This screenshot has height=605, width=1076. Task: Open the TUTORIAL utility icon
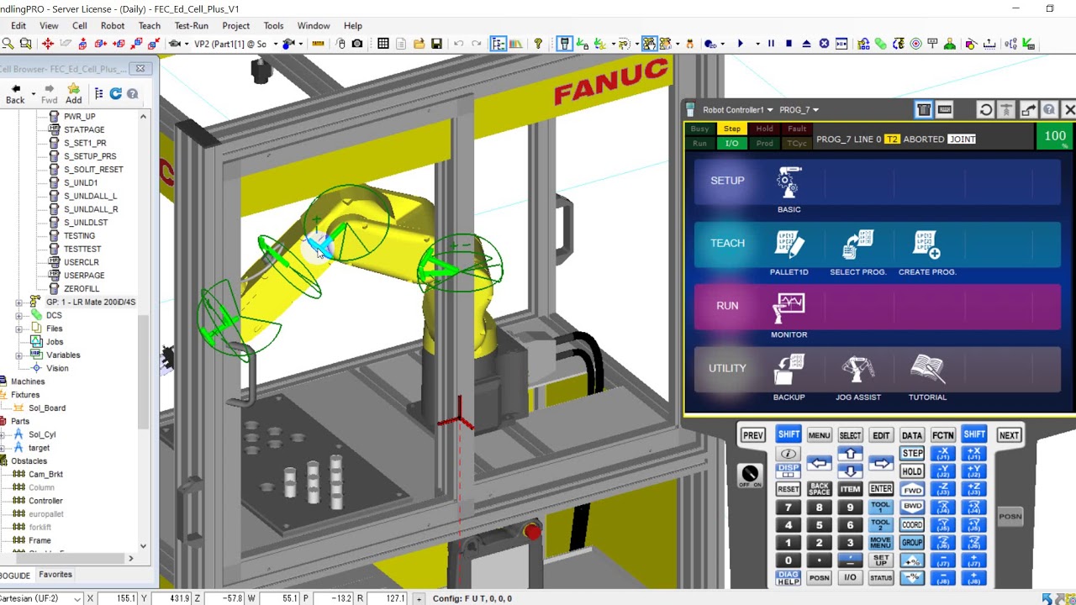pyautogui.click(x=927, y=370)
